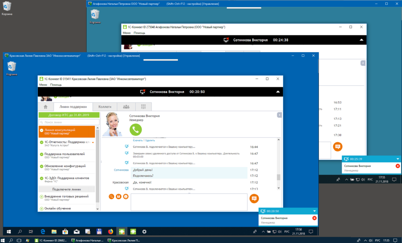Viewport: 402px width, 243px height.
Task: Show hidden icons in the Агафонова remote tray
Action: click(x=347, y=179)
